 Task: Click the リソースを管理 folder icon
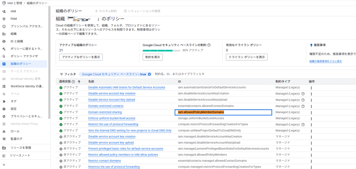click(4, 148)
